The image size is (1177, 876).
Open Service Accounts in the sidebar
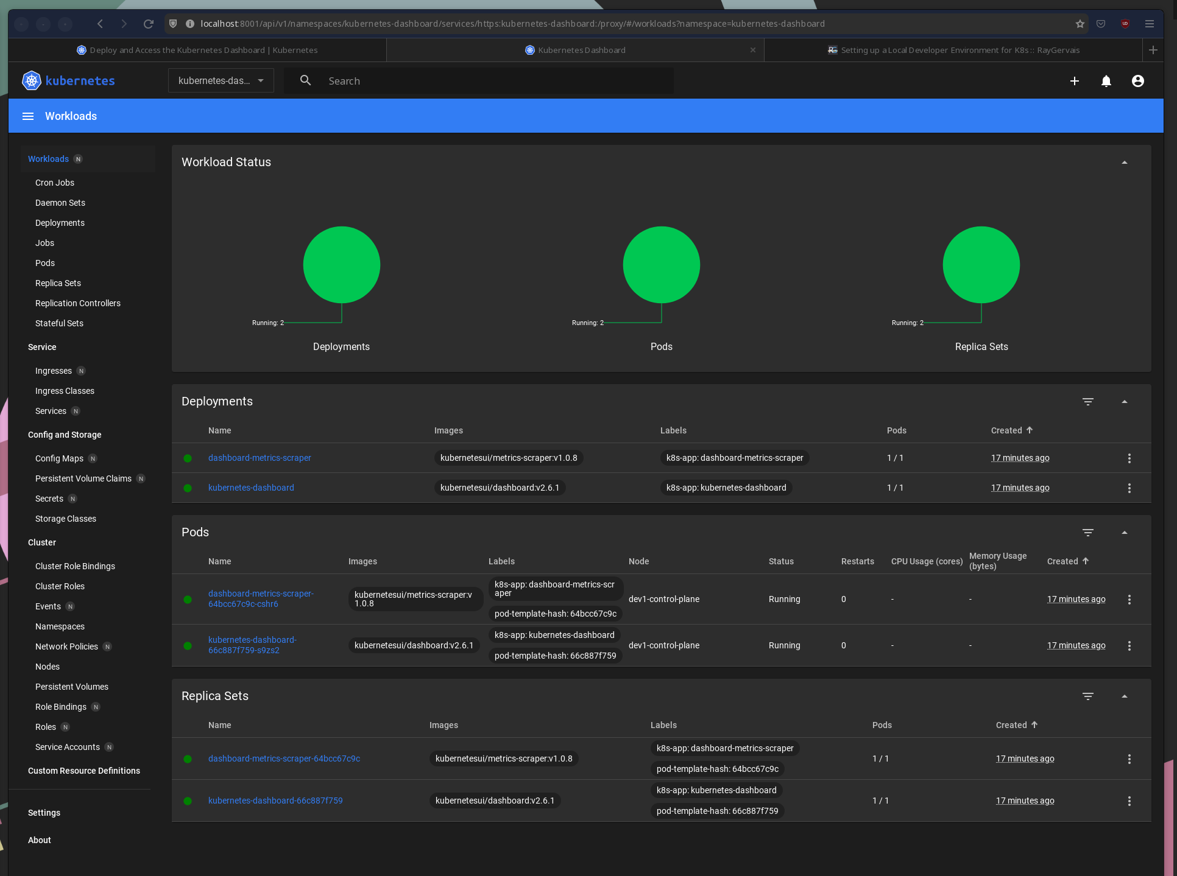[68, 747]
